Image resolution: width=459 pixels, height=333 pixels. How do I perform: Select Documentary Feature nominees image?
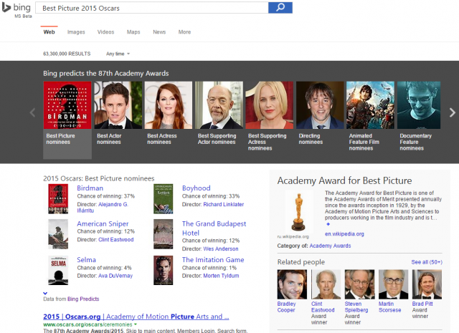click(419, 105)
